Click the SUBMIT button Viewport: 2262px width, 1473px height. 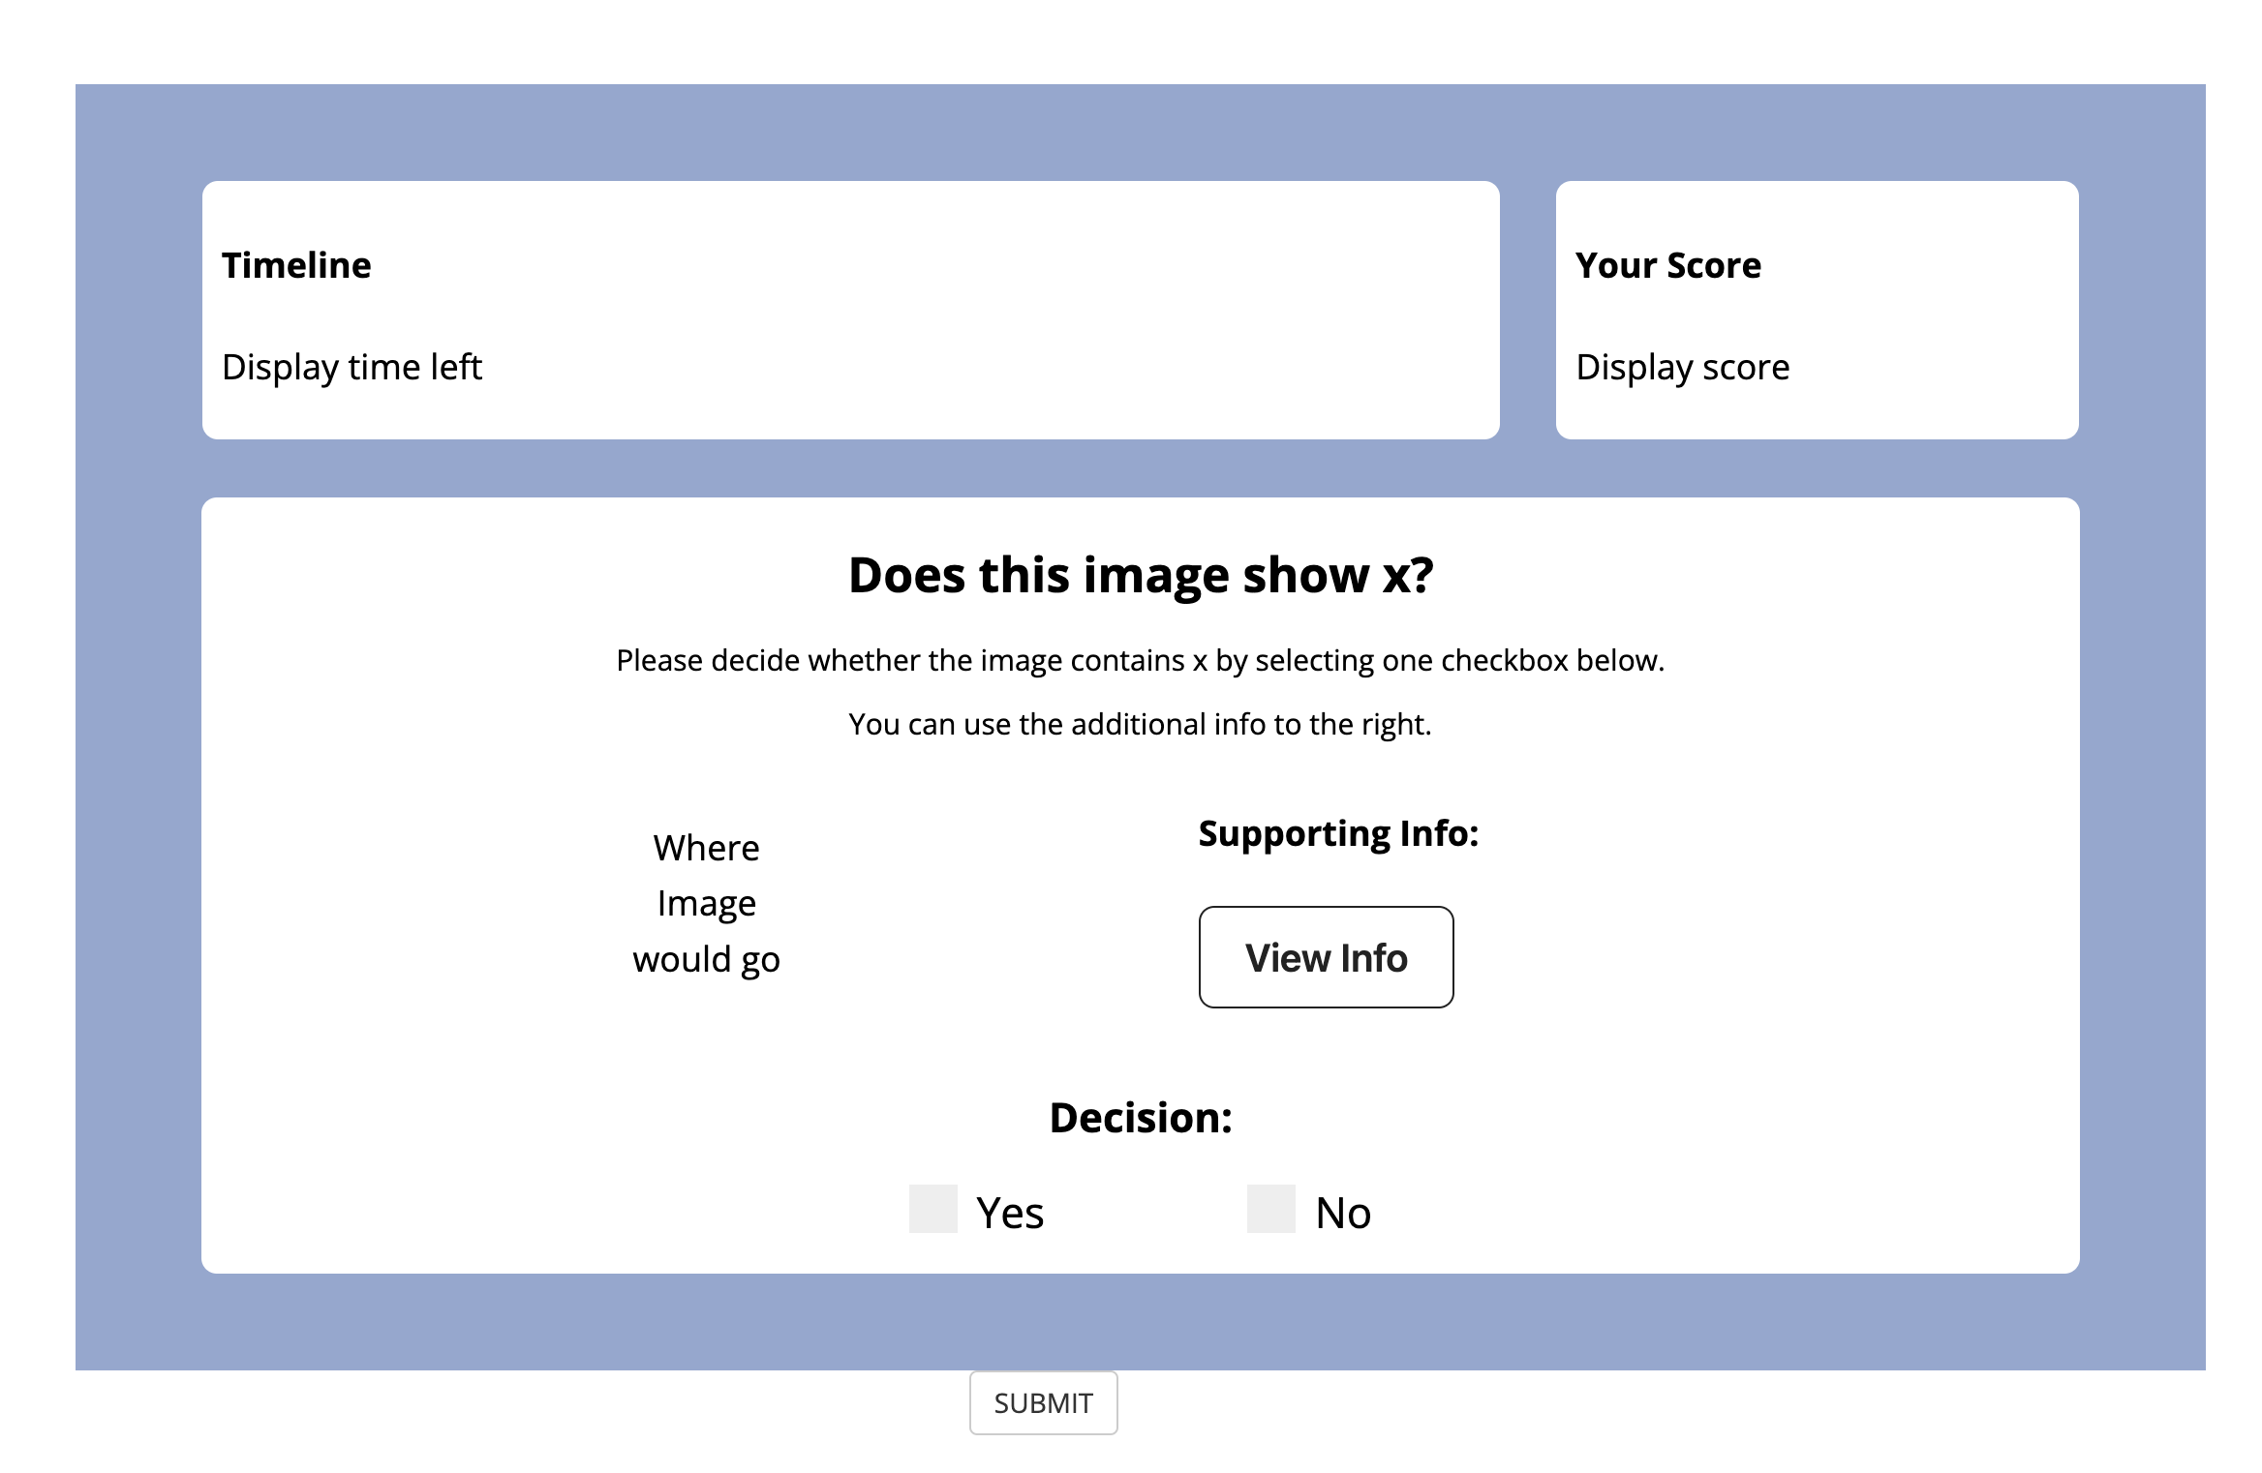click(x=1043, y=1402)
